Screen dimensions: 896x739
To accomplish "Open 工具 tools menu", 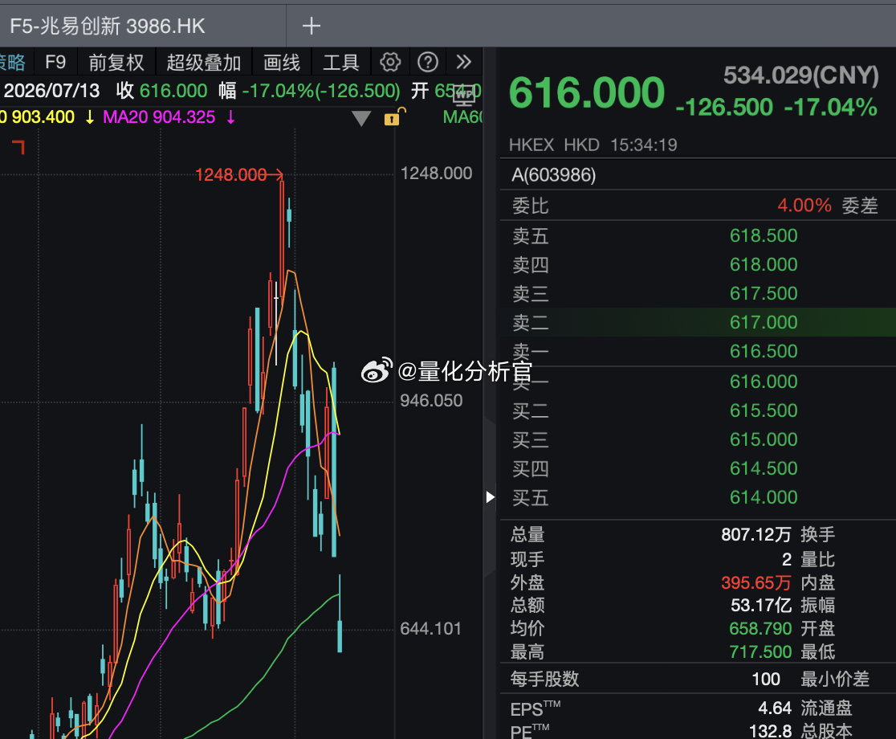I will click(x=340, y=63).
